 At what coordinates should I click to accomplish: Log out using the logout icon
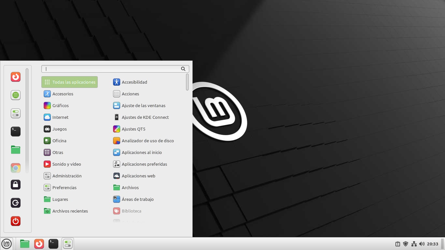(16, 203)
